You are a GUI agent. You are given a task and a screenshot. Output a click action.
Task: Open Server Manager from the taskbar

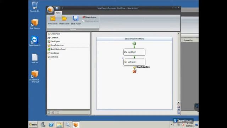point(43,124)
